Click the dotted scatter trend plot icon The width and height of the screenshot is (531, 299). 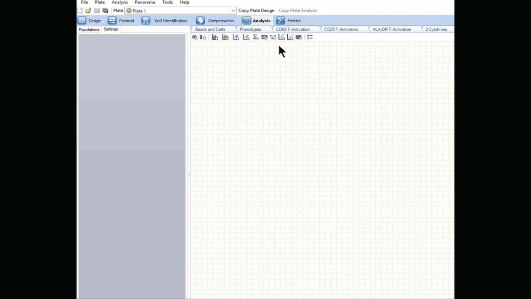coord(290,37)
